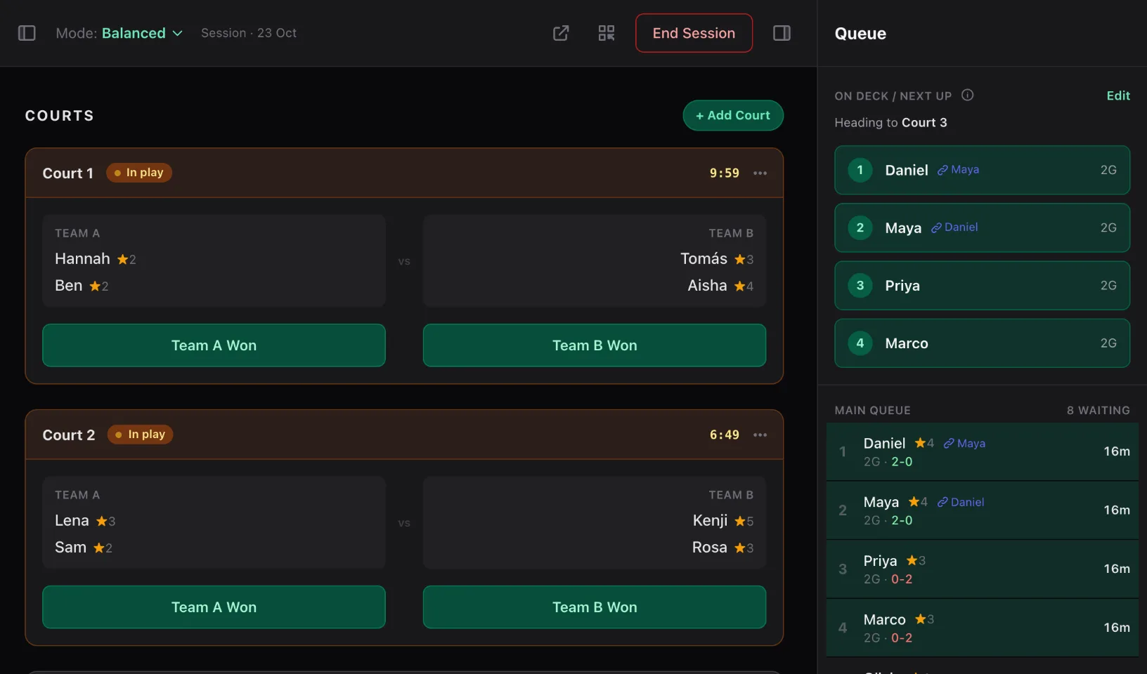Mark Team B Won on Court 2

tap(595, 607)
